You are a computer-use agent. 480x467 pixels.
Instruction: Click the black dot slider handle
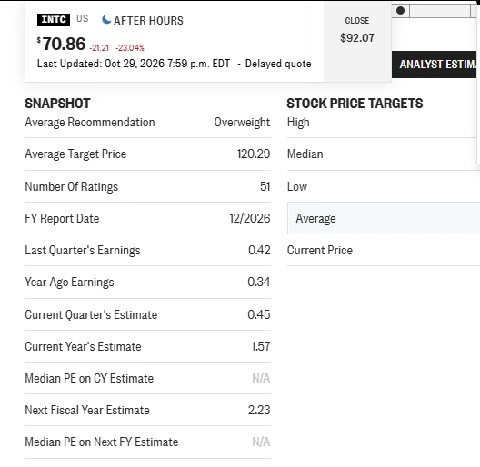400,11
